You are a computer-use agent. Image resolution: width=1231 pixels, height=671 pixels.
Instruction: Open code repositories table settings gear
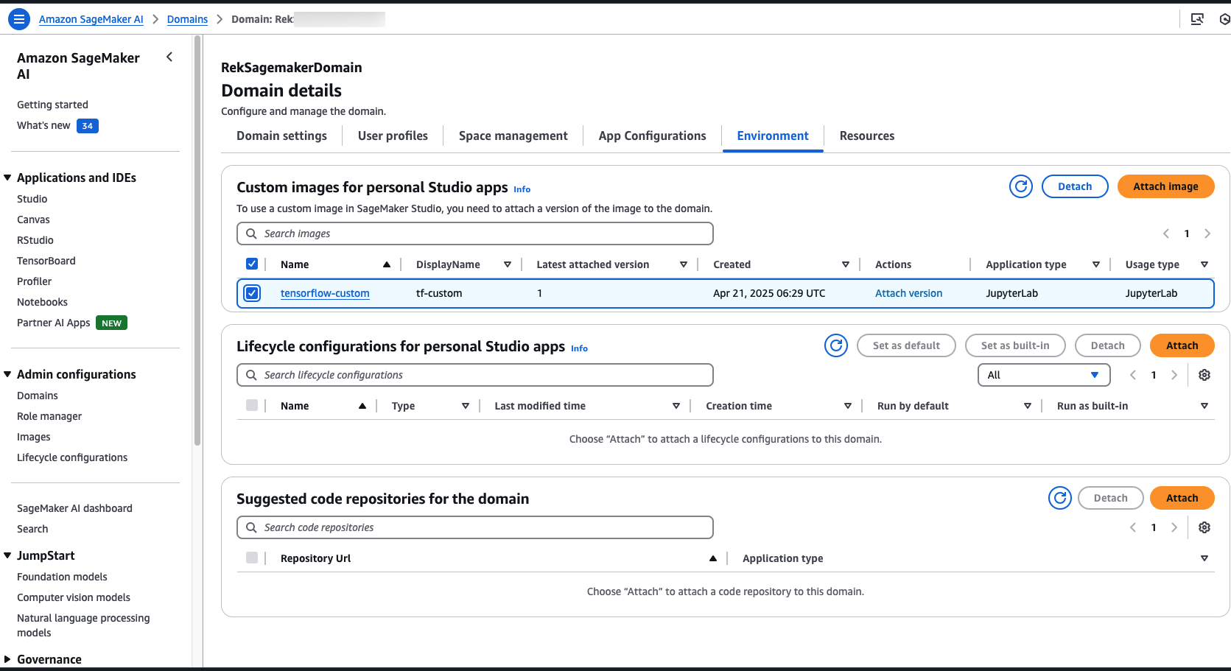coord(1204,527)
